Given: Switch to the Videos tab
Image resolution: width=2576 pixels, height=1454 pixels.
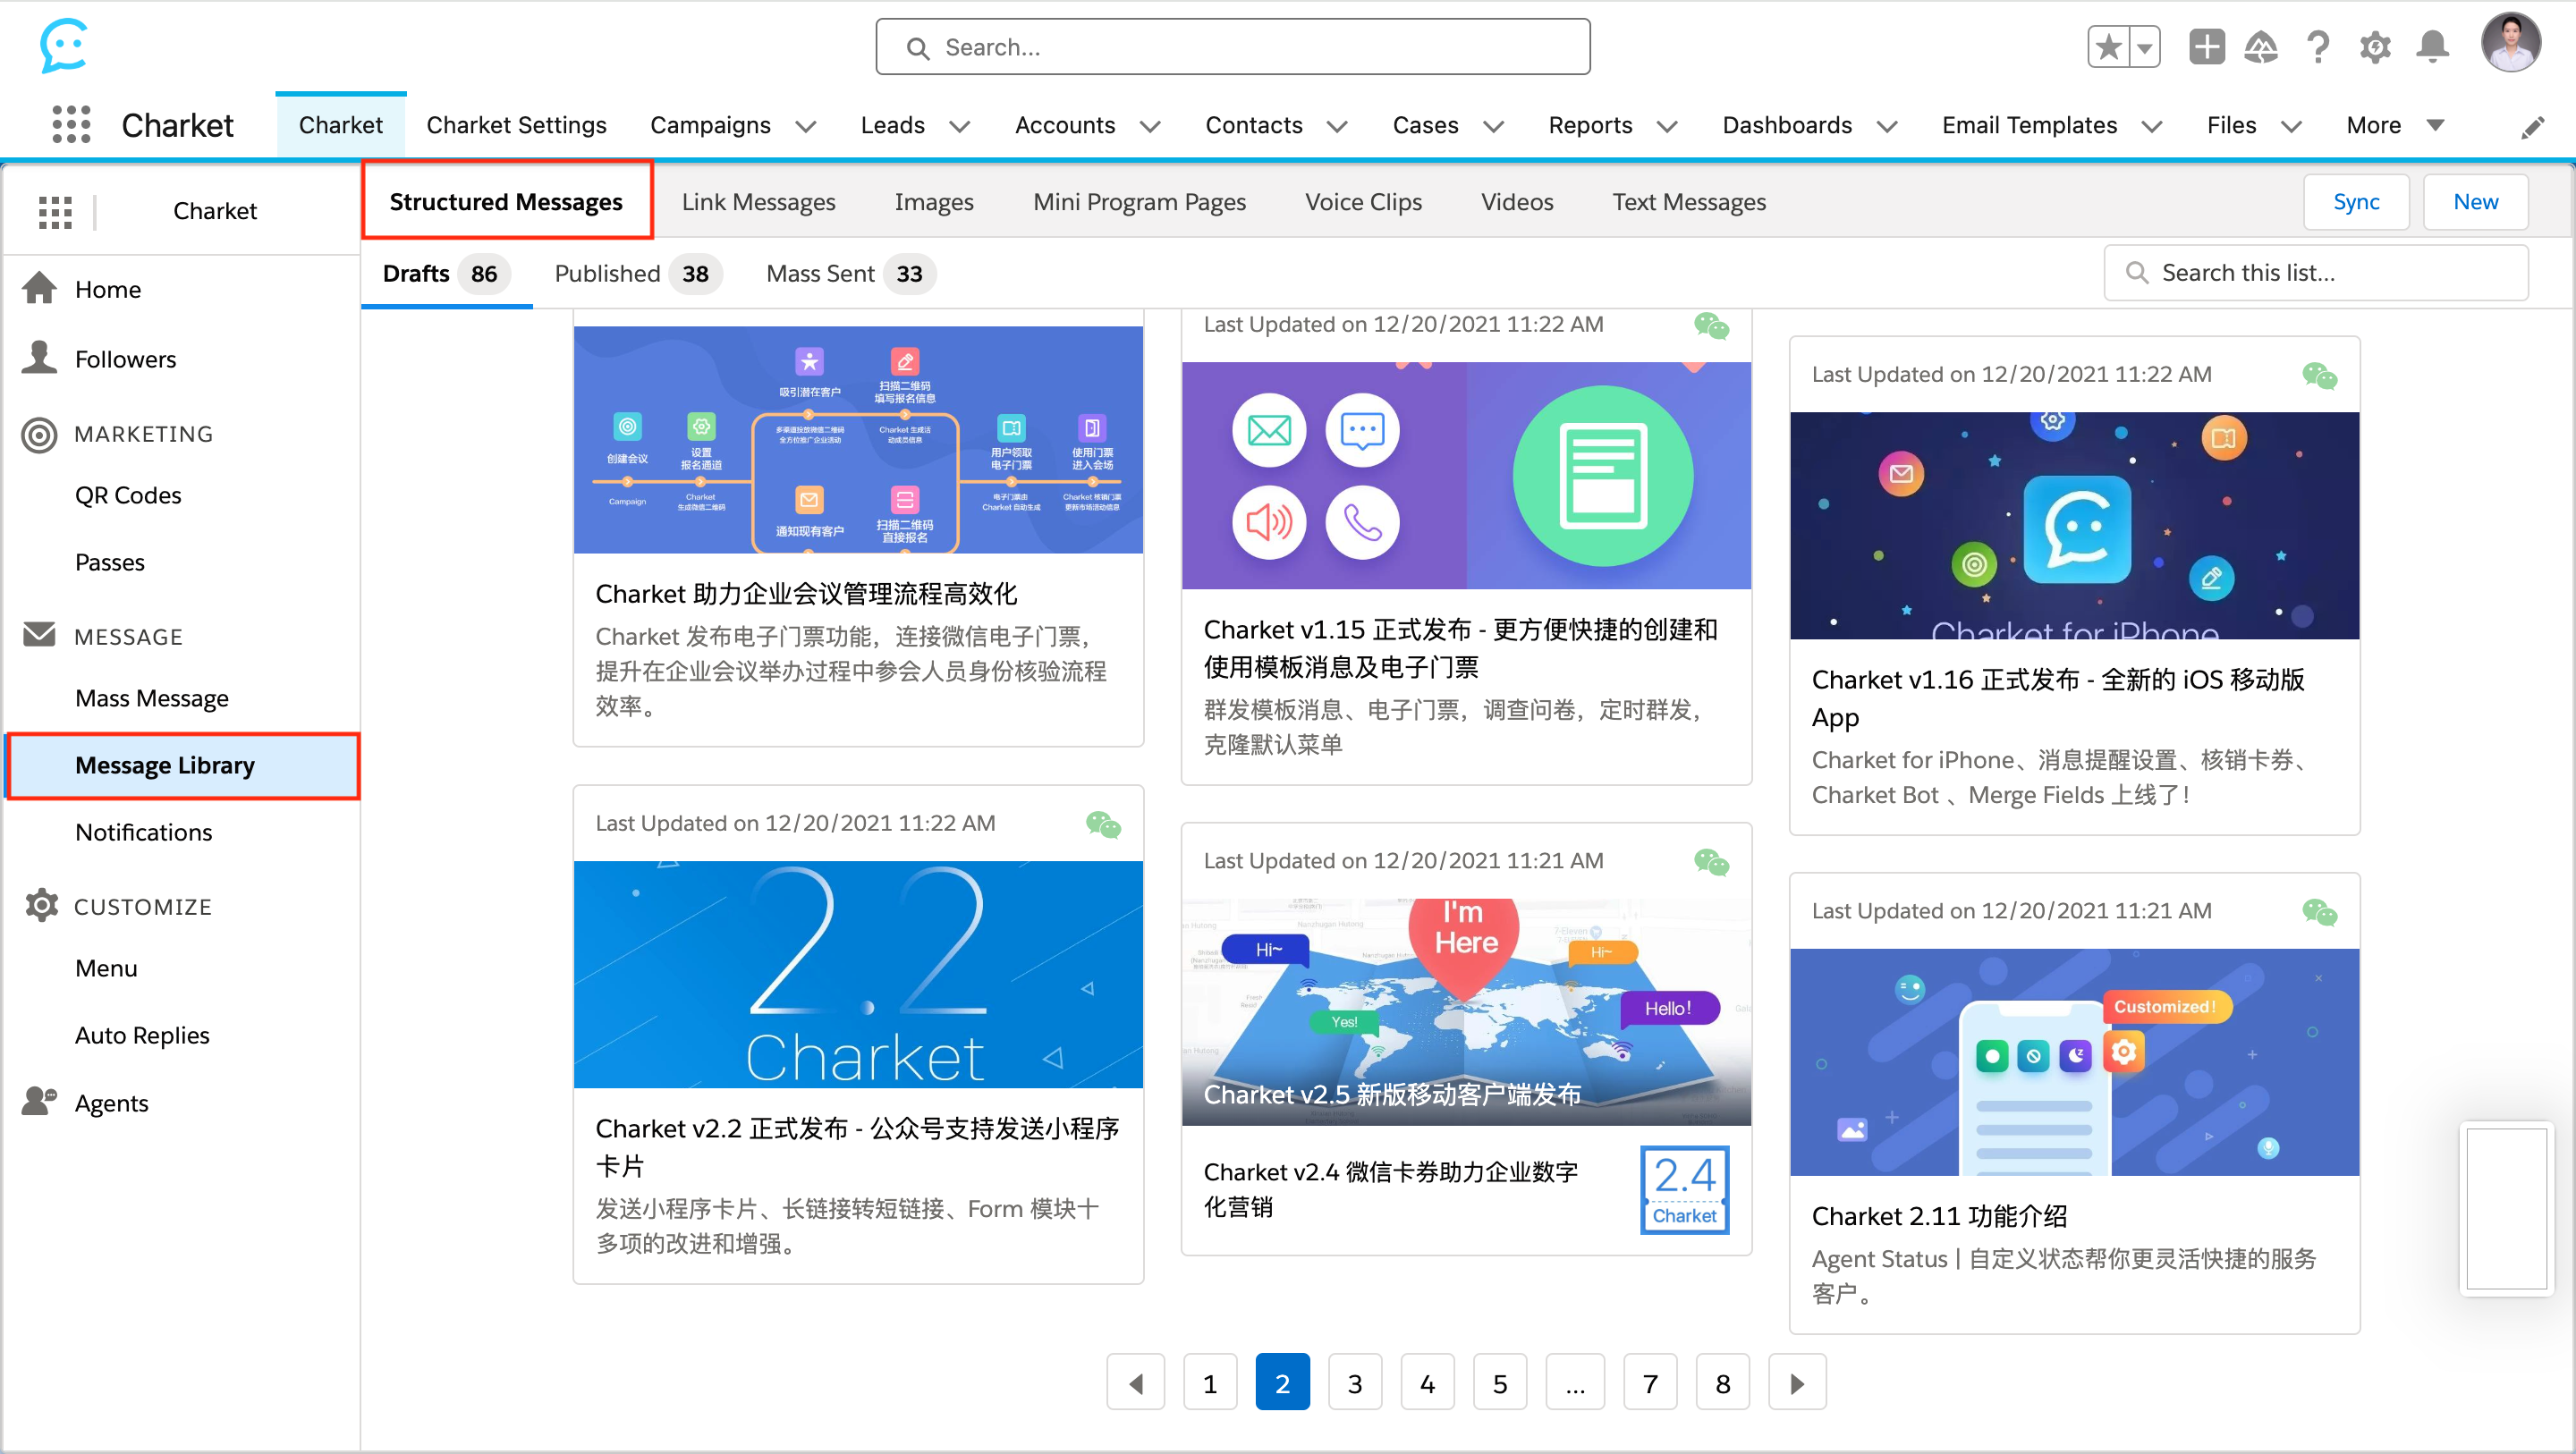Looking at the screenshot, I should click(1517, 202).
